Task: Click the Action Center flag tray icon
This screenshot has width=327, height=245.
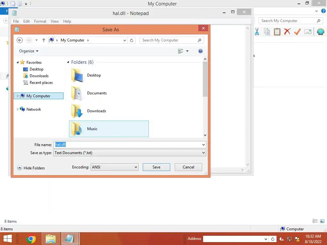Action: (297, 239)
